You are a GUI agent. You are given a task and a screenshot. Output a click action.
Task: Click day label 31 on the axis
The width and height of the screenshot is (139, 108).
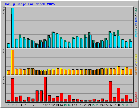coord(130,105)
